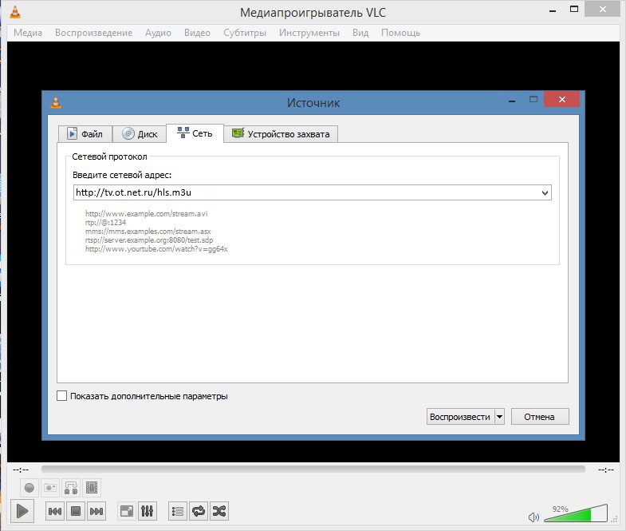626x531 pixels.
Task: Select the Сеть tab
Action: (195, 133)
